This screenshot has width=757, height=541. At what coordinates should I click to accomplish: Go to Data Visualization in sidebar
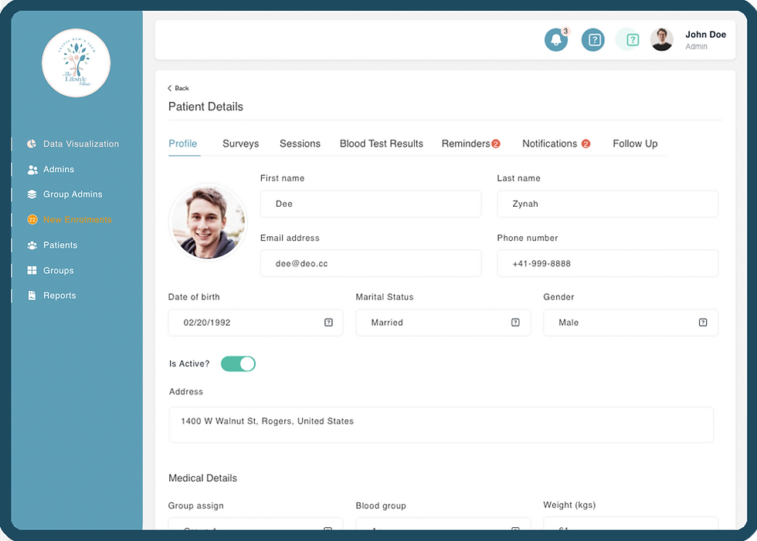coord(81,144)
